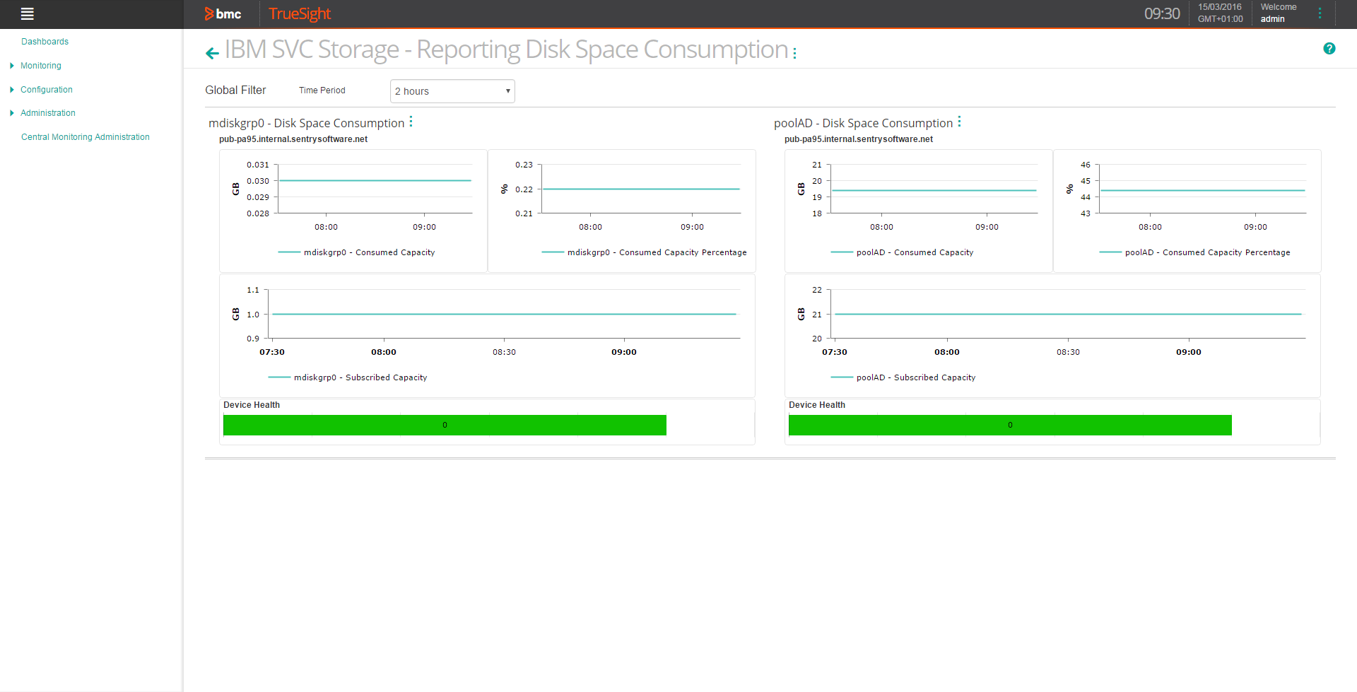This screenshot has width=1357, height=692.
Task: Click the mdiskgrp0 Subscribed Capacity chart line
Action: click(x=504, y=314)
